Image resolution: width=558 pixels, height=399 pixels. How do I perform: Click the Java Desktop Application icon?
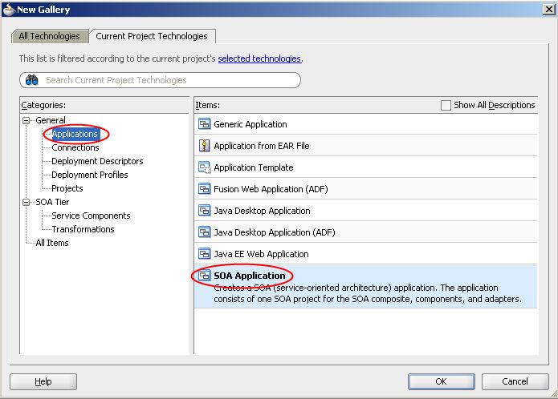click(x=204, y=211)
